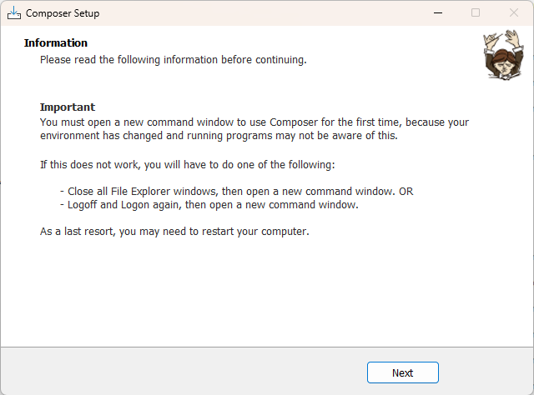Click the "If this does not work" sentence
Viewport: 534px width, 395px height.
(x=187, y=165)
